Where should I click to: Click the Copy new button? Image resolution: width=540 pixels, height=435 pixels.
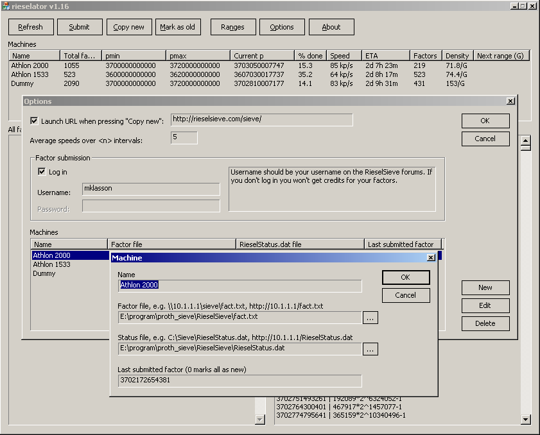click(129, 27)
